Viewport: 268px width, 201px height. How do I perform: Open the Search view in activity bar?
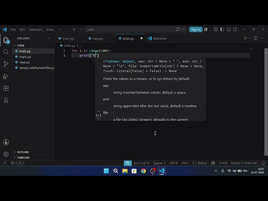pyautogui.click(x=6, y=52)
